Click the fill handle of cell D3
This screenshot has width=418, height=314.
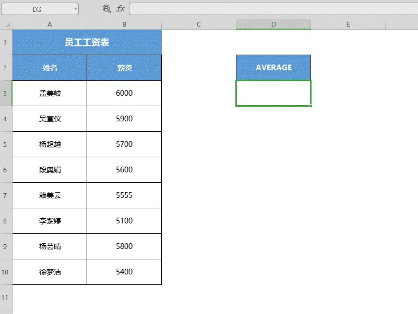pyautogui.click(x=311, y=106)
